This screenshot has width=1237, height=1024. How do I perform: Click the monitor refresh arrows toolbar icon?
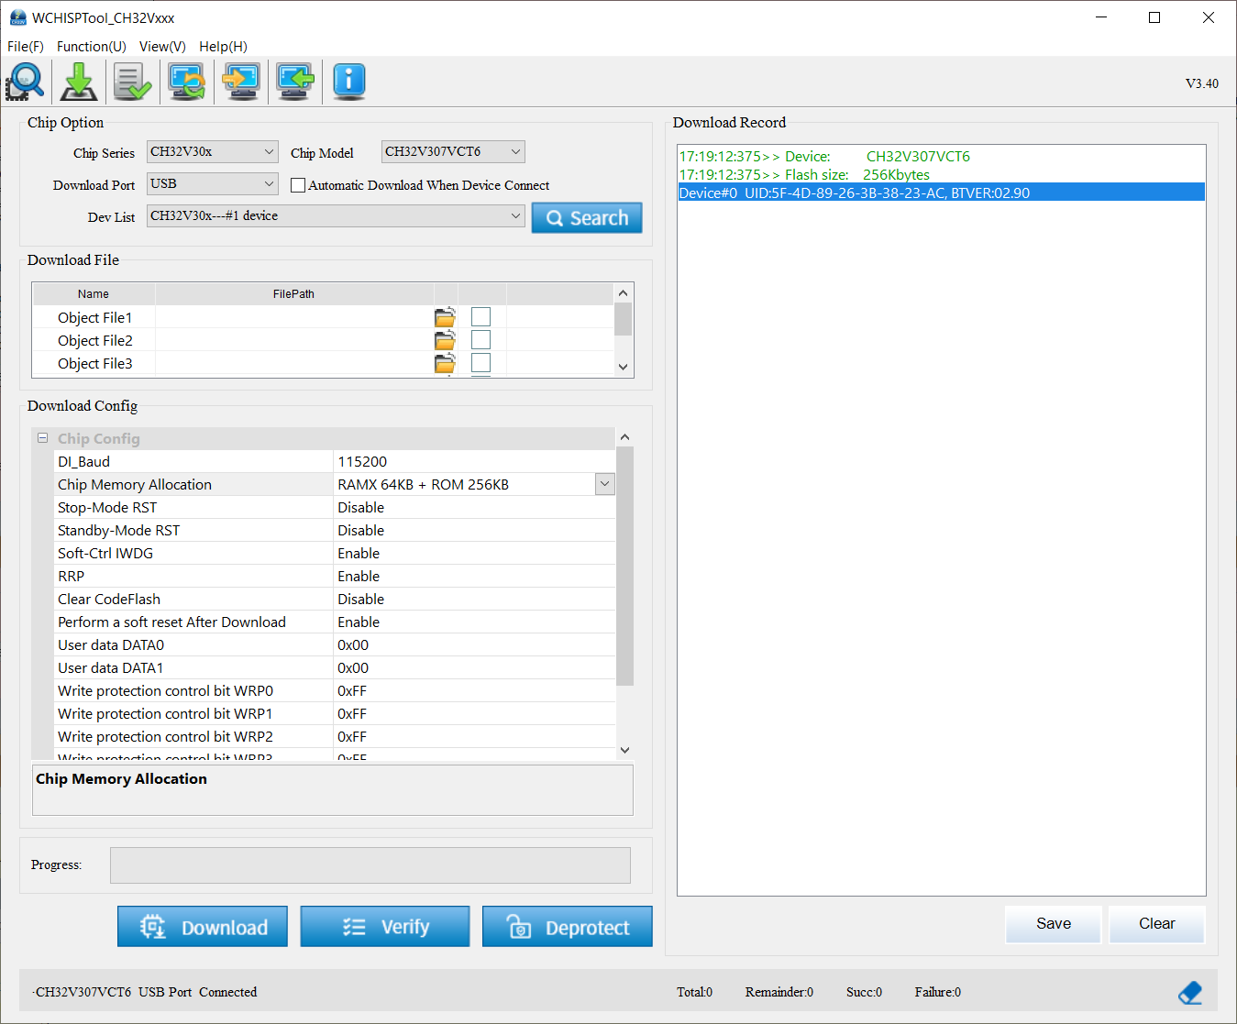click(187, 82)
